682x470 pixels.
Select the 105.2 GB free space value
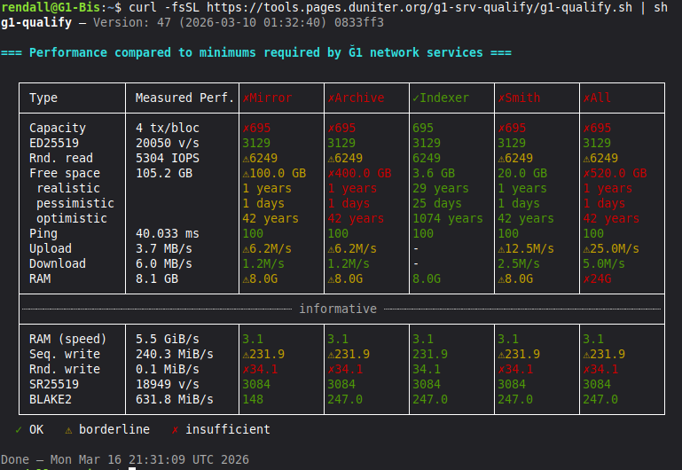(164, 173)
